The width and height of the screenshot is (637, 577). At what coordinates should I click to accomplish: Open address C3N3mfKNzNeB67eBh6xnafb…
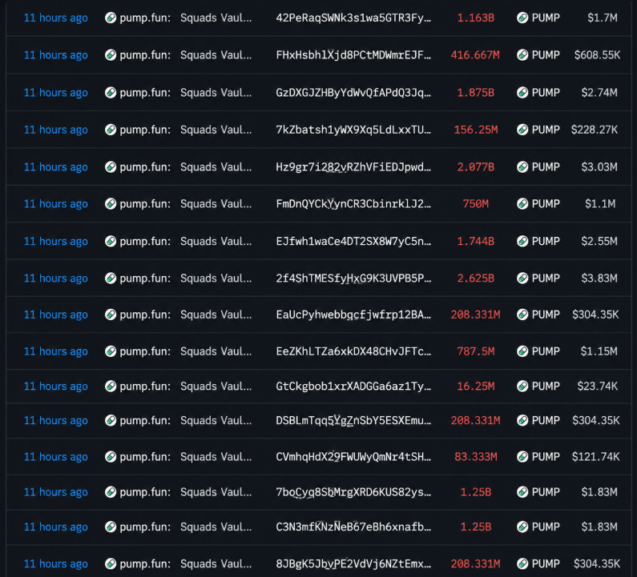(x=353, y=527)
